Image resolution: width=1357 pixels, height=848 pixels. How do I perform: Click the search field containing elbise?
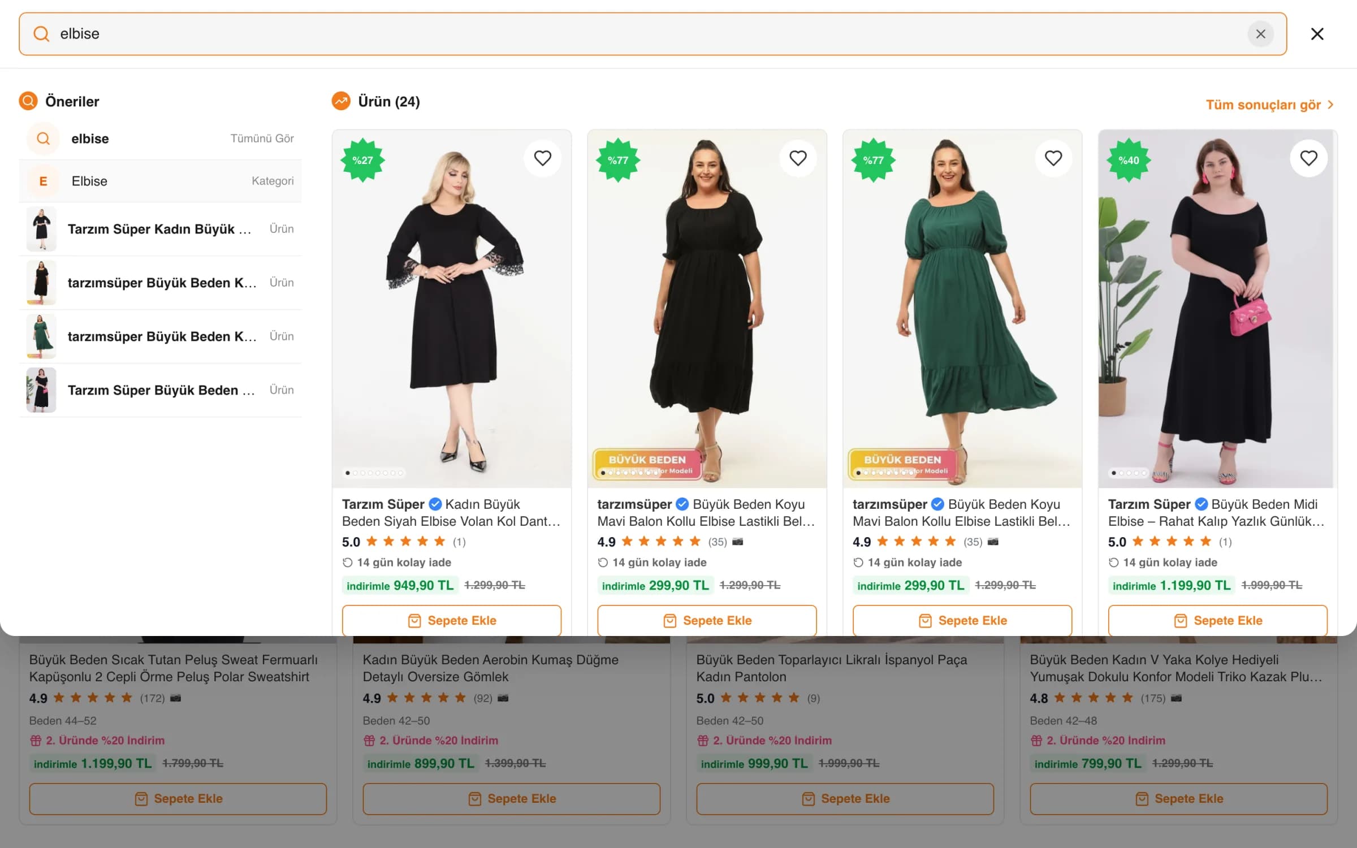[x=652, y=34]
